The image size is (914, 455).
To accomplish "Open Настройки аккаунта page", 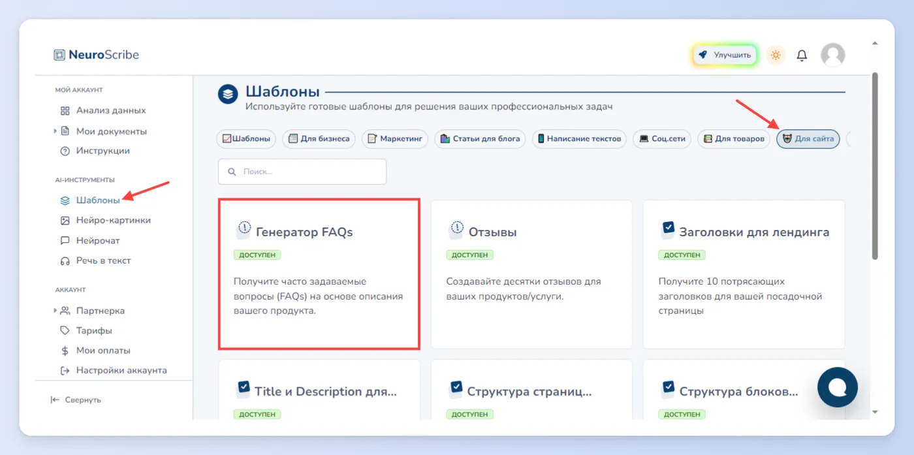I will point(121,370).
